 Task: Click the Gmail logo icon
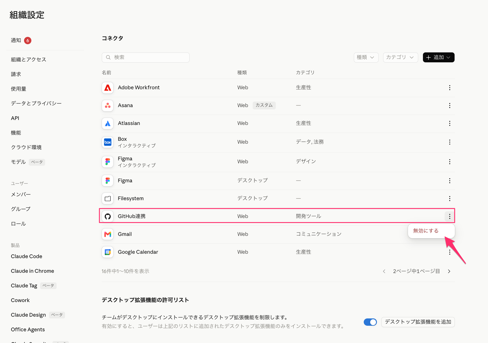click(x=108, y=234)
